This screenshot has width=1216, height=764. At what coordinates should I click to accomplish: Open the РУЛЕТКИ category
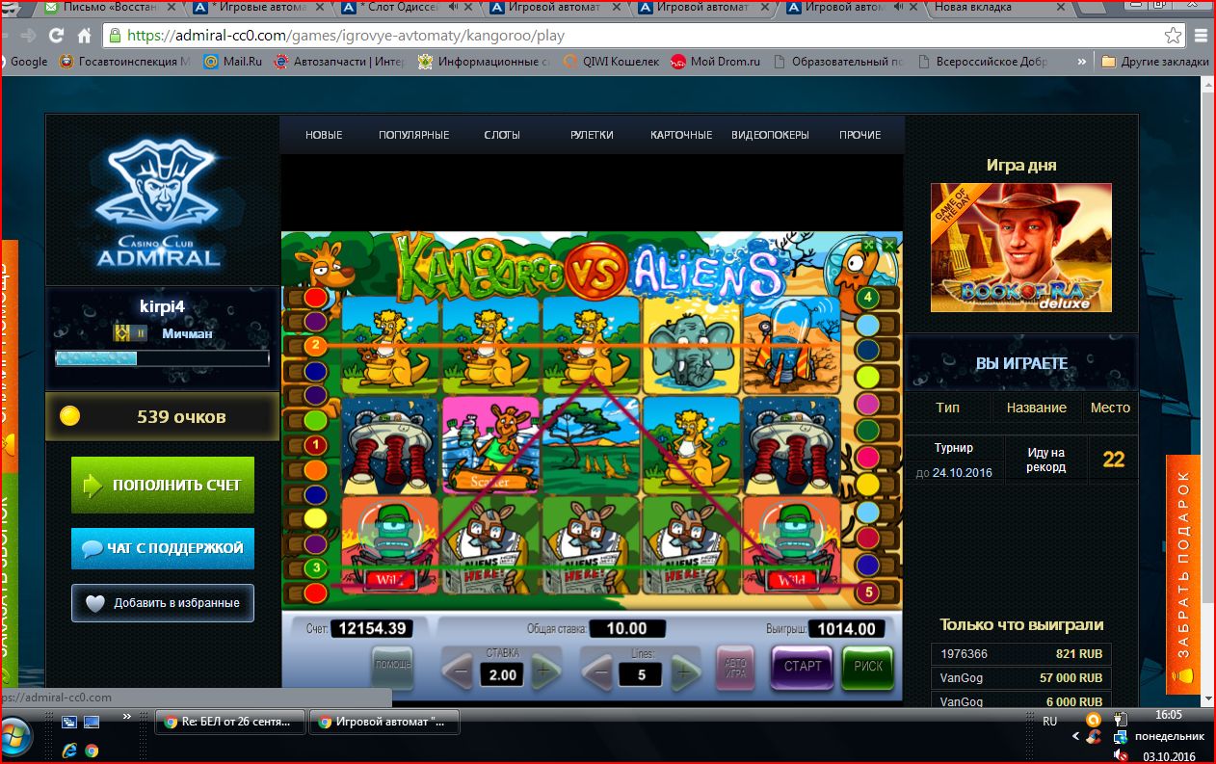click(592, 135)
